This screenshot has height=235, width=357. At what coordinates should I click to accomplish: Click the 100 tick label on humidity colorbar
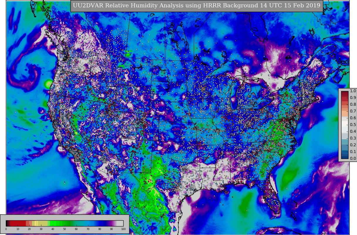(123, 229)
